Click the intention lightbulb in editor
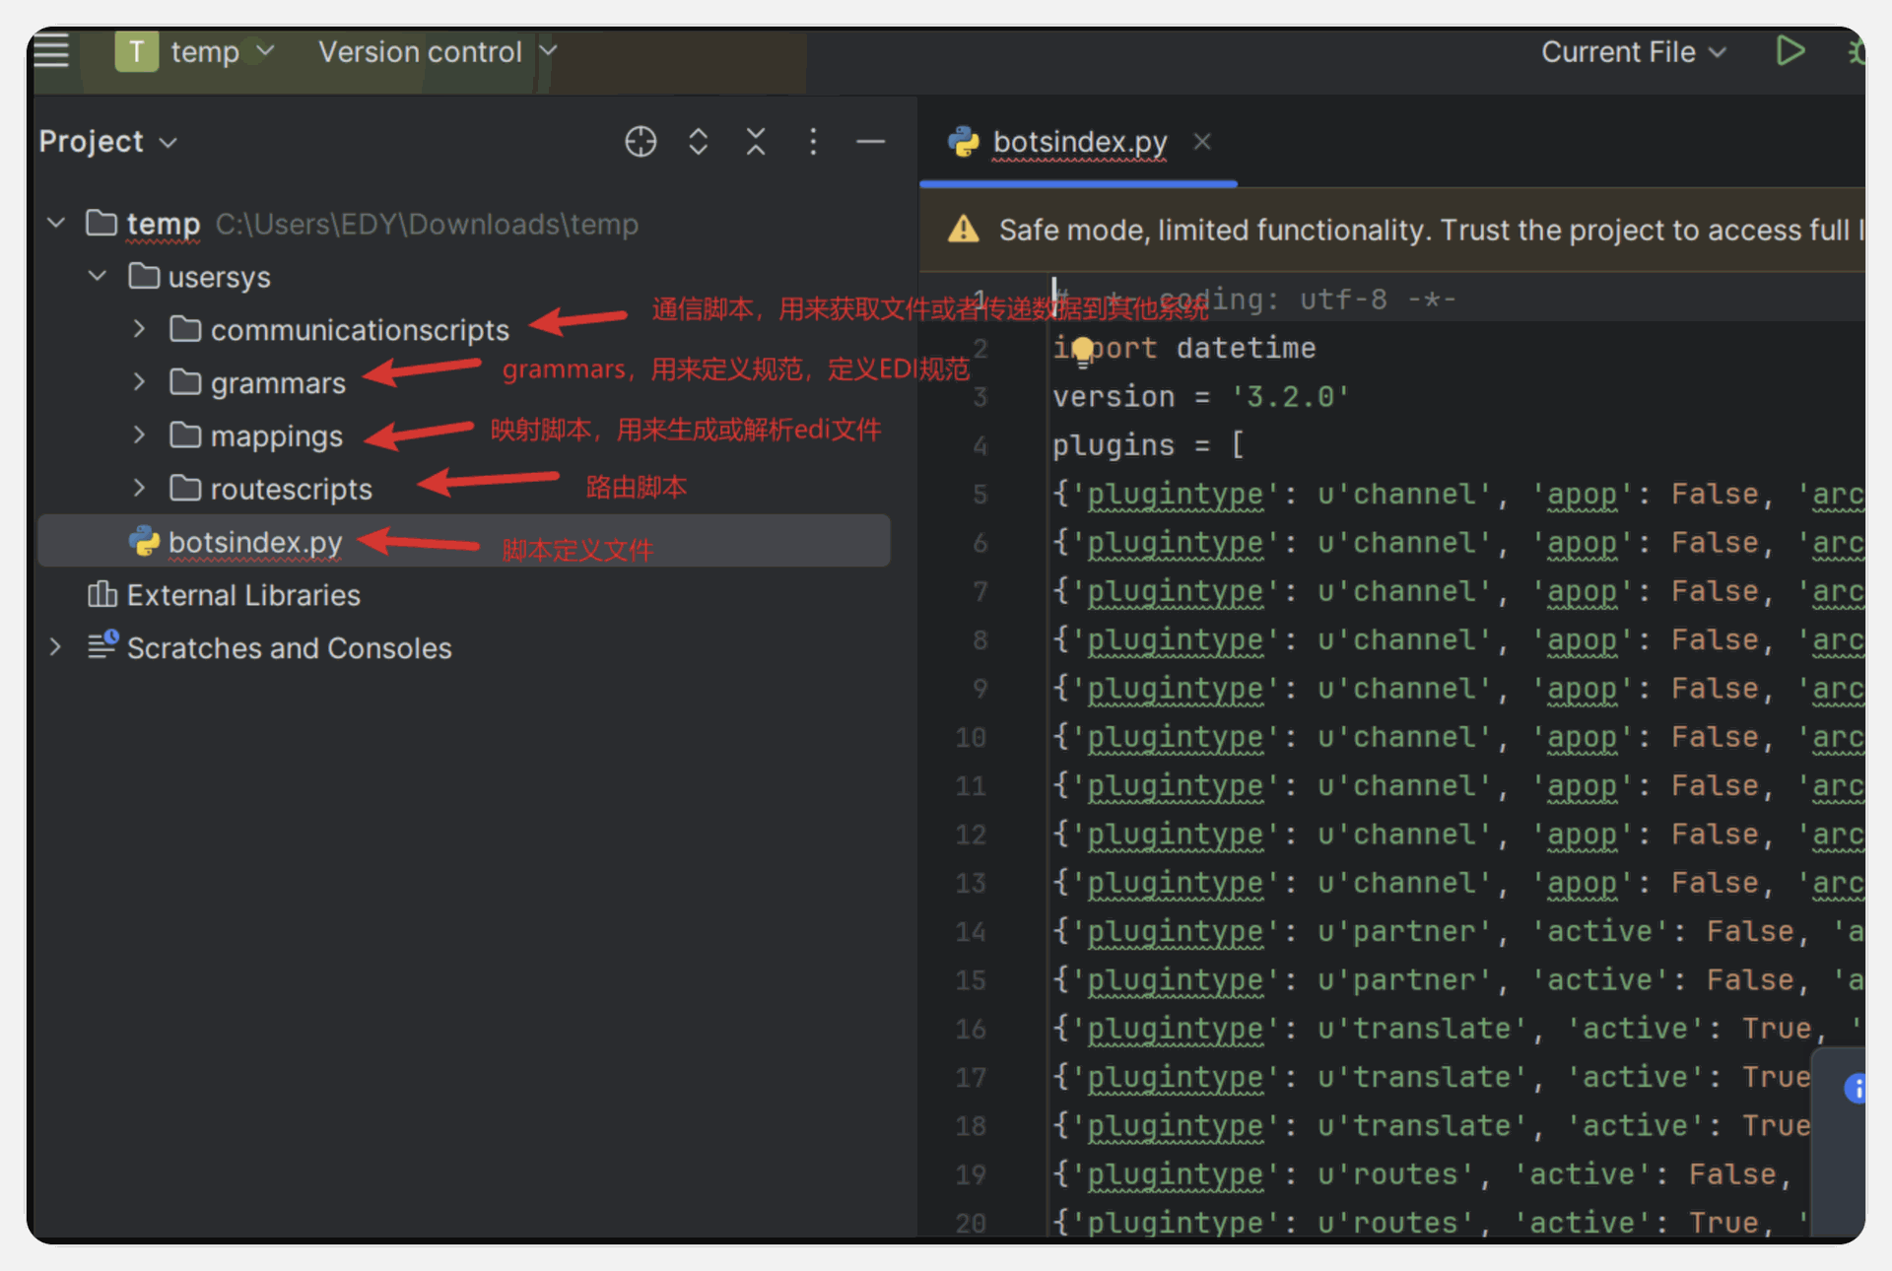The width and height of the screenshot is (1892, 1271). click(1083, 350)
